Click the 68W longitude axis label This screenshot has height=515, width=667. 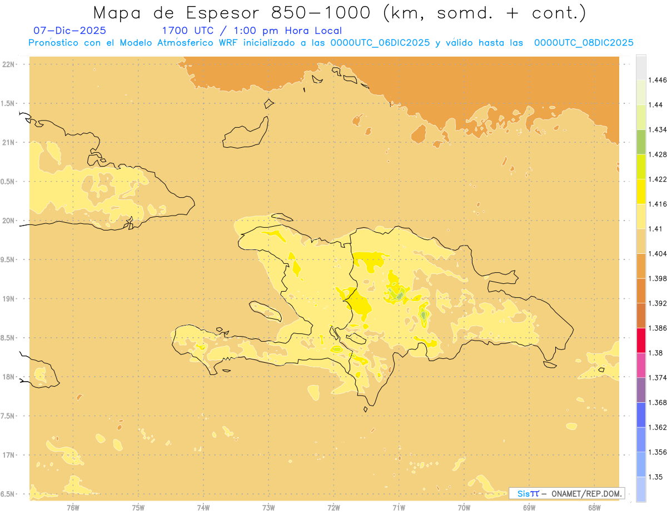click(x=594, y=508)
